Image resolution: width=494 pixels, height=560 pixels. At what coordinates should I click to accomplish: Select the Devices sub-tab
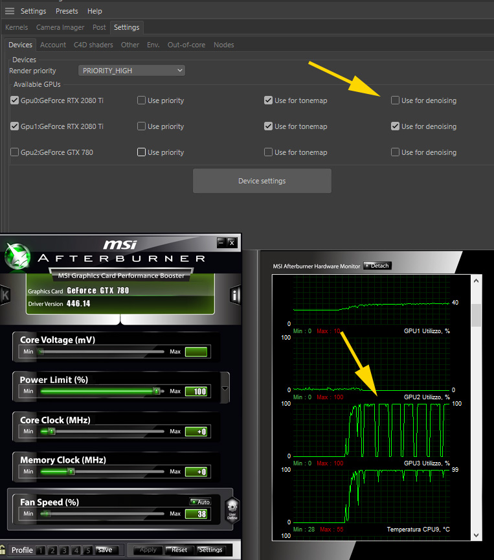point(20,45)
